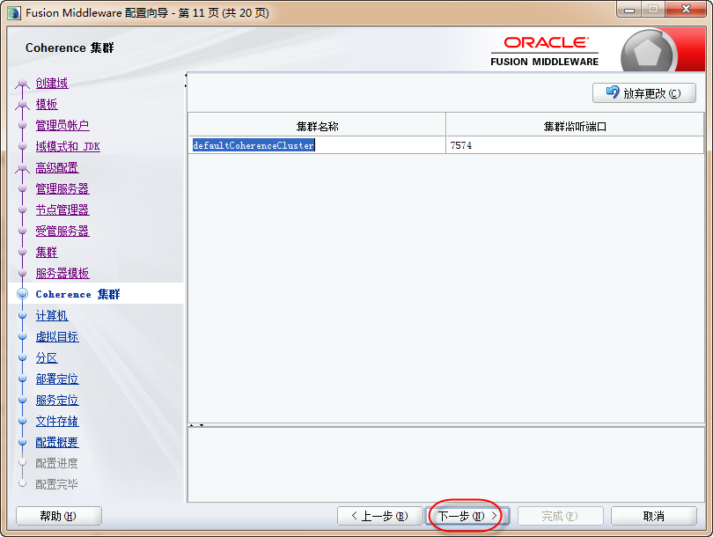Jump to the 管理服务器 step
Viewport: 713px width, 537px height.
(x=62, y=188)
